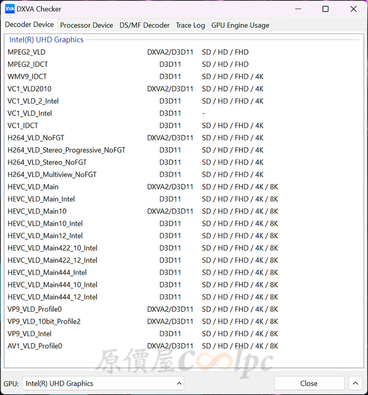Close the window using the title bar X

pos(353,9)
